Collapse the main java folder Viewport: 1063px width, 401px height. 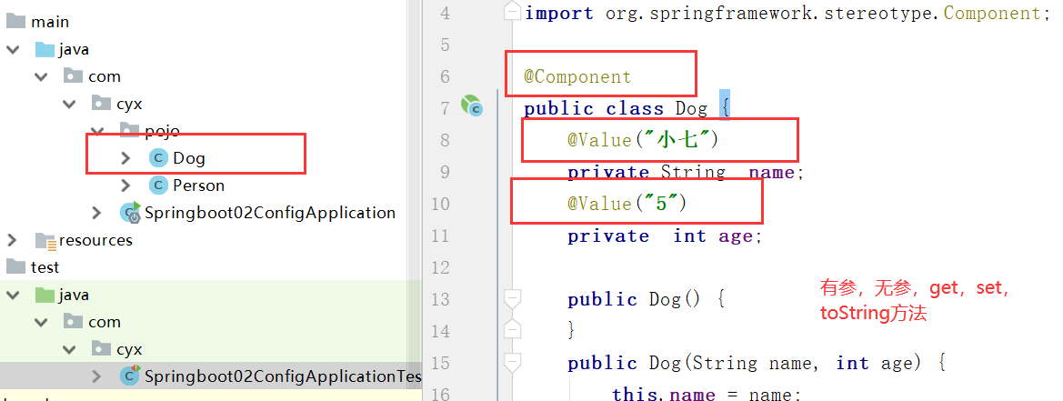(12, 50)
